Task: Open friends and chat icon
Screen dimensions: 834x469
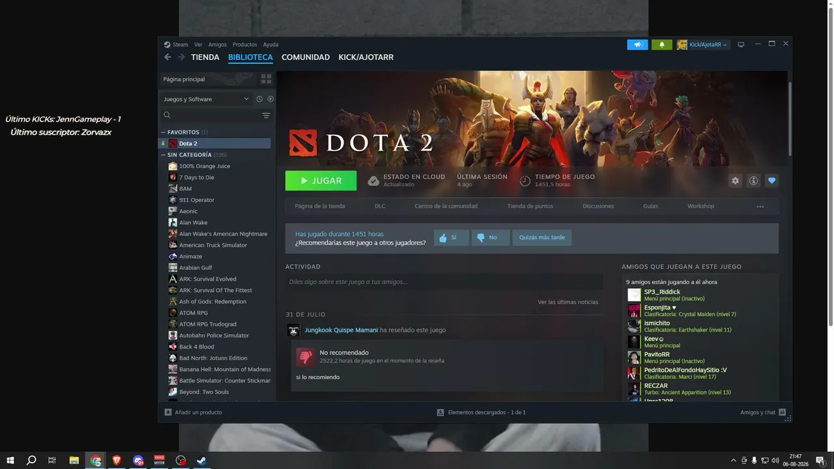Action: [x=783, y=412]
